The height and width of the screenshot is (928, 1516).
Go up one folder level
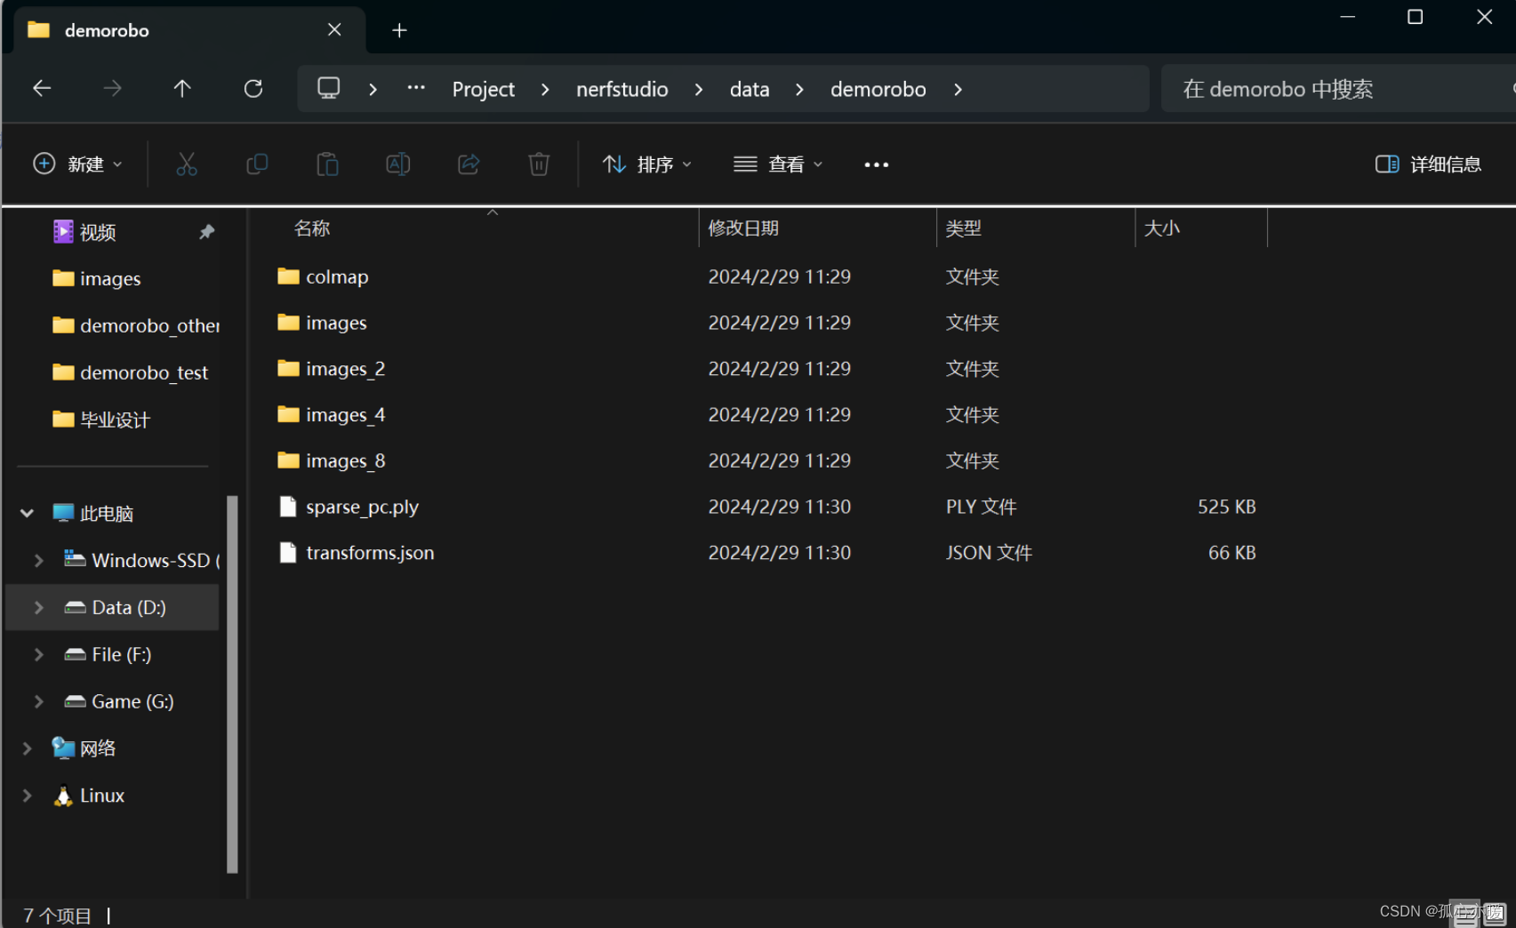pyautogui.click(x=182, y=88)
